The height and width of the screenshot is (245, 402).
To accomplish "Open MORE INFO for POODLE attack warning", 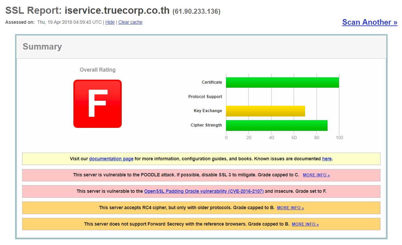I will tap(316, 175).
